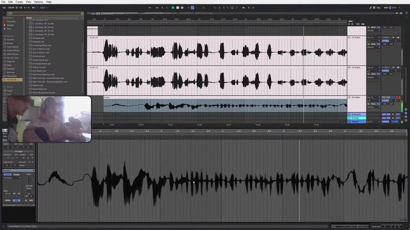410x230 pixels.
Task: Fold the 14 Audio track
Action: (350, 68)
